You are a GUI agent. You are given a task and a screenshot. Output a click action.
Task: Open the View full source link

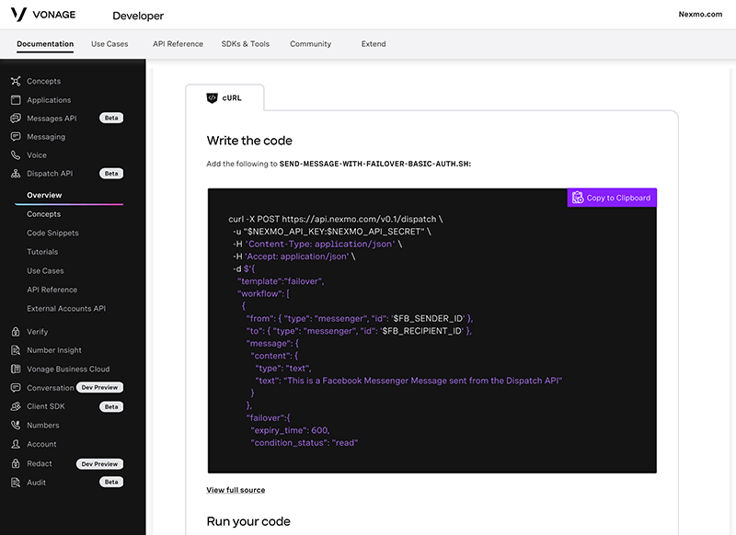tap(236, 490)
